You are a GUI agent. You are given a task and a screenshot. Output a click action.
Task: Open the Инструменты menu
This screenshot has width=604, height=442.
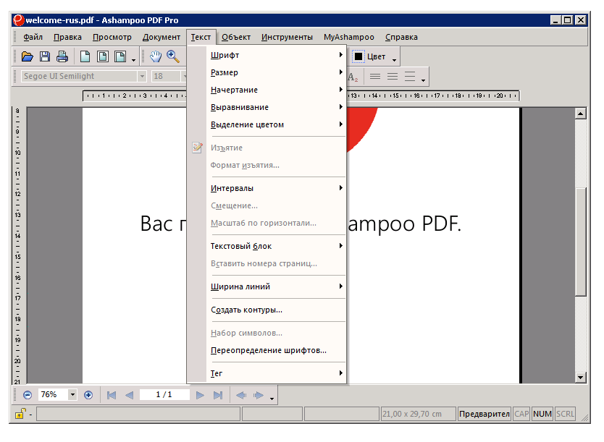click(287, 37)
